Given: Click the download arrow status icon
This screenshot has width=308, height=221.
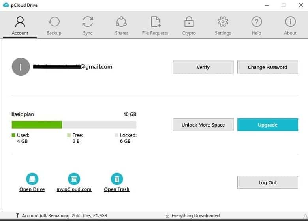Looking at the screenshot, I should click(167, 215).
